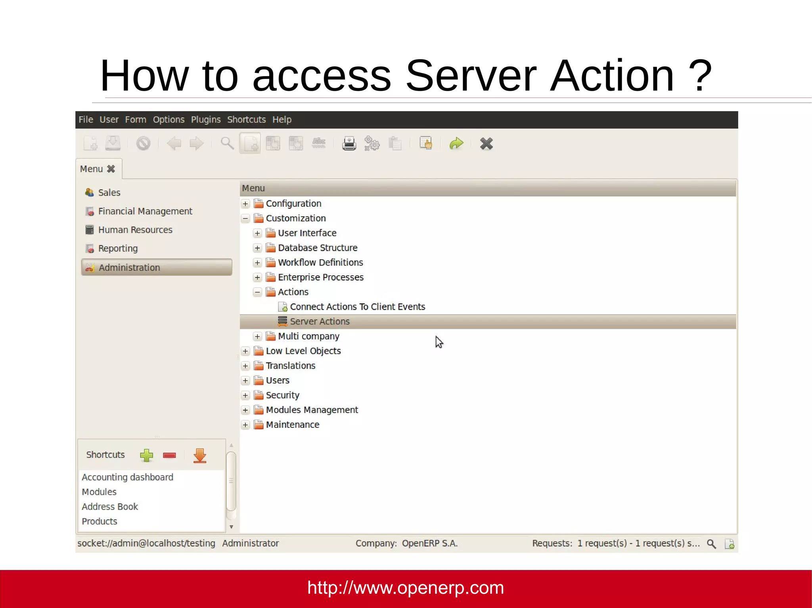Click the Close tab X toolbar icon

[486, 143]
